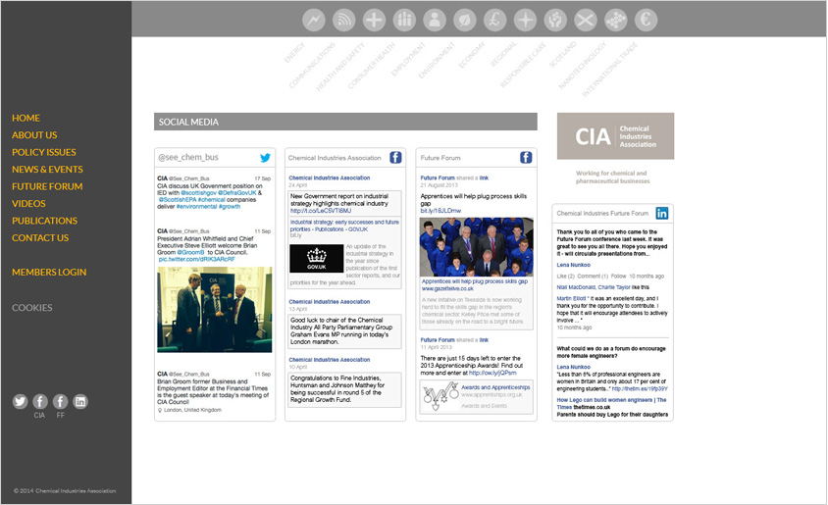Click the FF Facebook icon in sidebar
The width and height of the screenshot is (828, 505).
[x=60, y=402]
